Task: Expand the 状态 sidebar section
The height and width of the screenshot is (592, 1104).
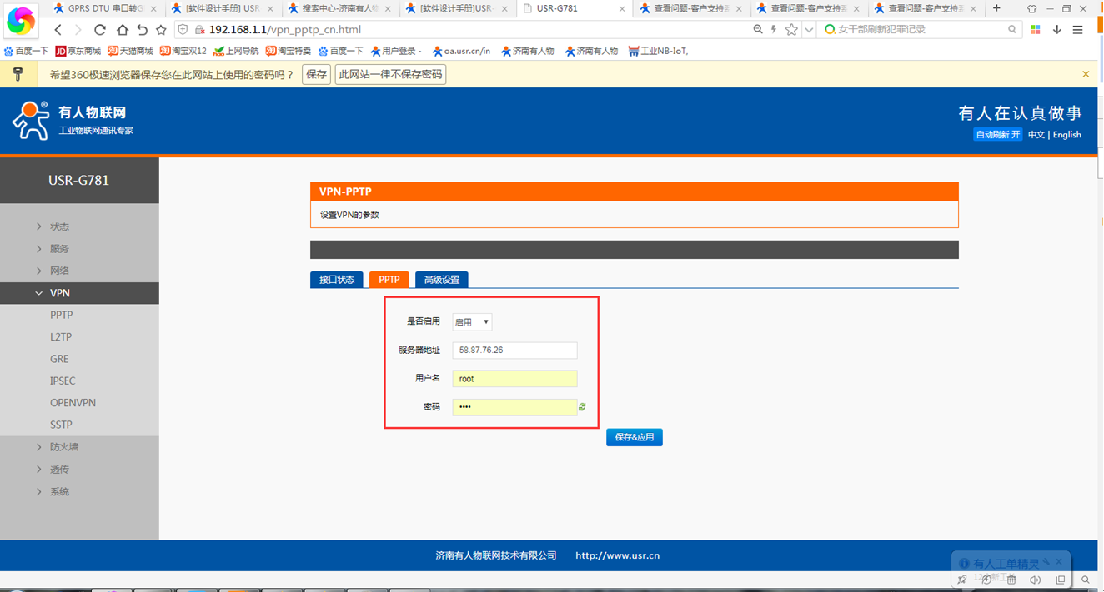Action: (x=59, y=226)
